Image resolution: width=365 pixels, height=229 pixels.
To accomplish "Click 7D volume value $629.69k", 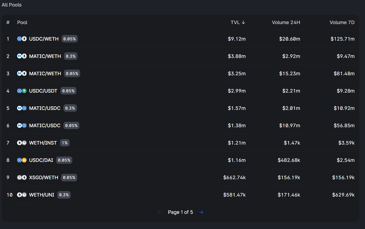I will (x=343, y=195).
